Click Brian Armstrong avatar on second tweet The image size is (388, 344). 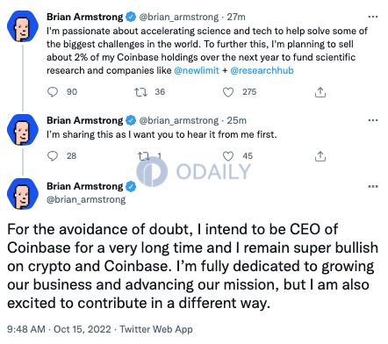point(23,130)
